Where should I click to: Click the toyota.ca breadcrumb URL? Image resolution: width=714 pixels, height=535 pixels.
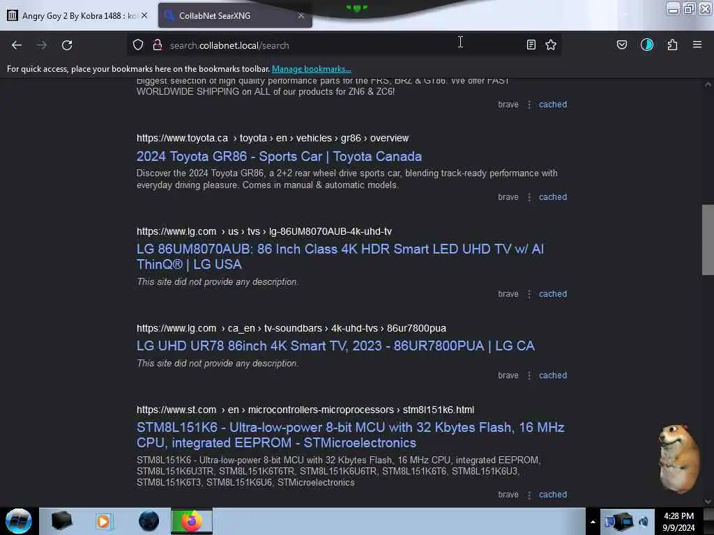[x=273, y=139]
